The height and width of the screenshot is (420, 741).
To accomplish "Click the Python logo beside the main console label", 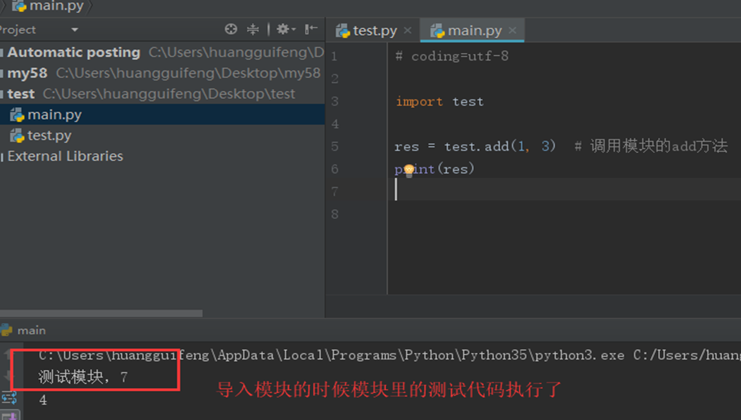I will 7,330.
